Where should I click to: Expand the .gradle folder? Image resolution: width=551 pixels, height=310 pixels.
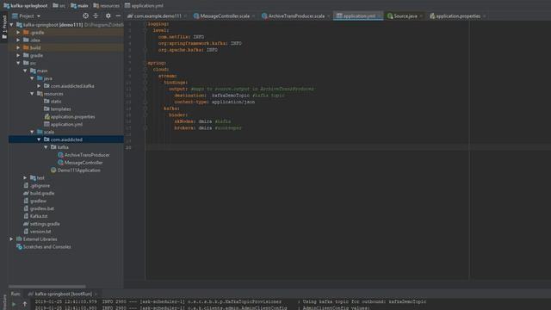click(x=18, y=33)
